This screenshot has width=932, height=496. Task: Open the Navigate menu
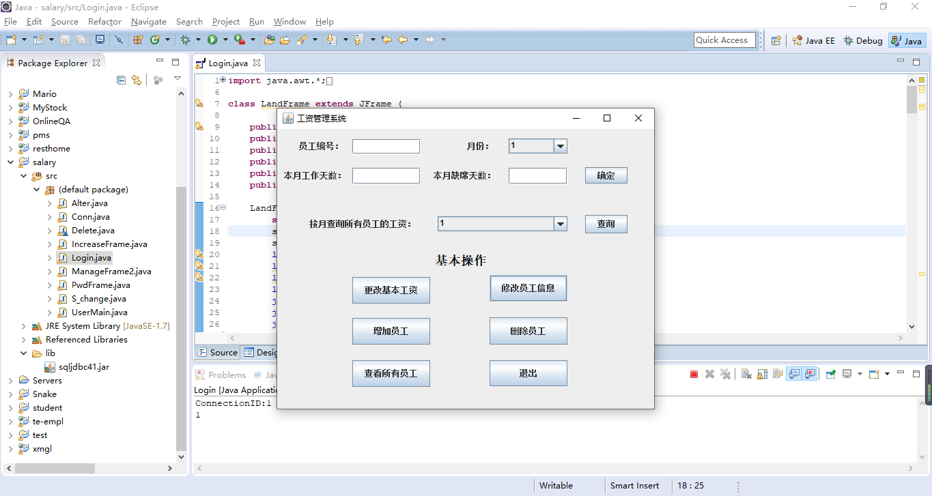click(x=149, y=22)
